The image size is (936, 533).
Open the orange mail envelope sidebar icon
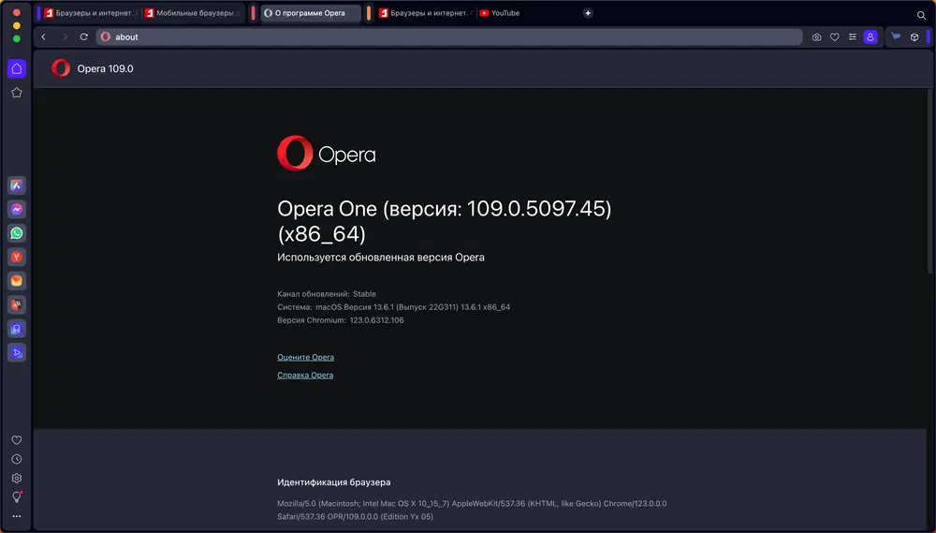coord(17,281)
